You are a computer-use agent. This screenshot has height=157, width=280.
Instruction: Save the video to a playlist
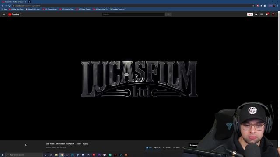[x=176, y=147]
